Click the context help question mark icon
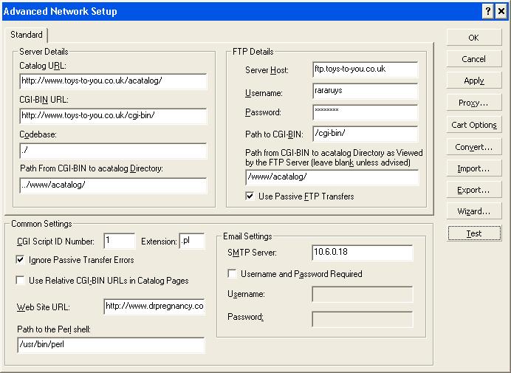This screenshot has height=373, width=511. [x=488, y=11]
